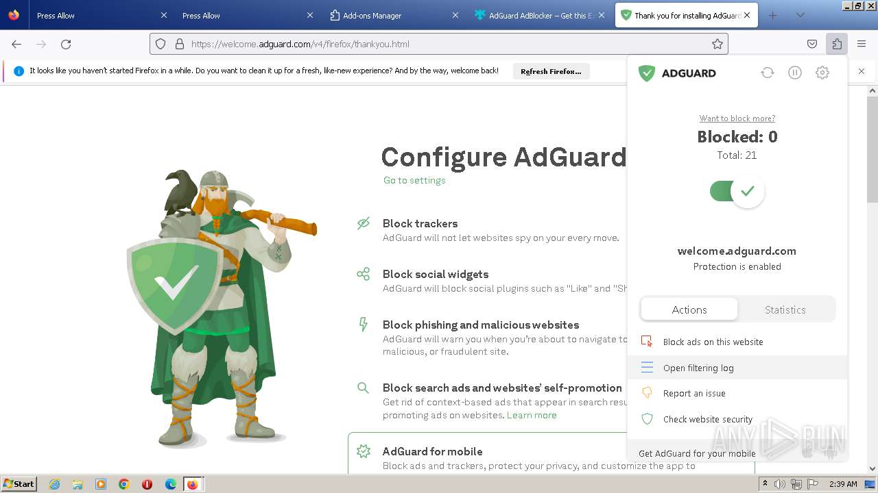
Task: Click the URL address bar
Action: tap(439, 44)
